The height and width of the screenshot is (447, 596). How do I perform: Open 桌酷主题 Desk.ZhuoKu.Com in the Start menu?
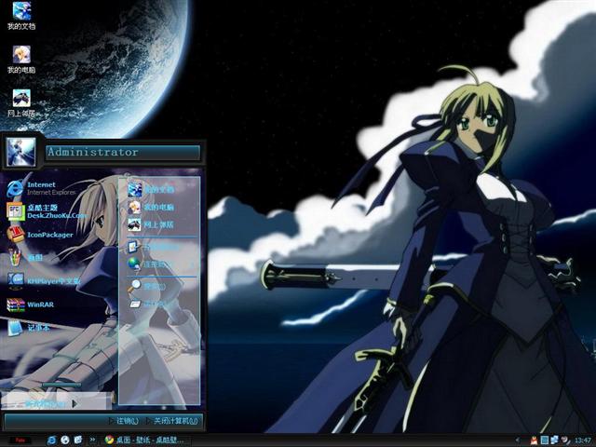47,211
